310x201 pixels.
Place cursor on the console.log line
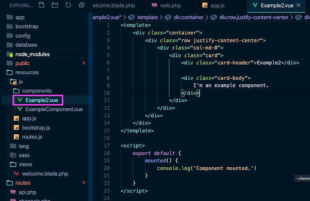point(207,168)
